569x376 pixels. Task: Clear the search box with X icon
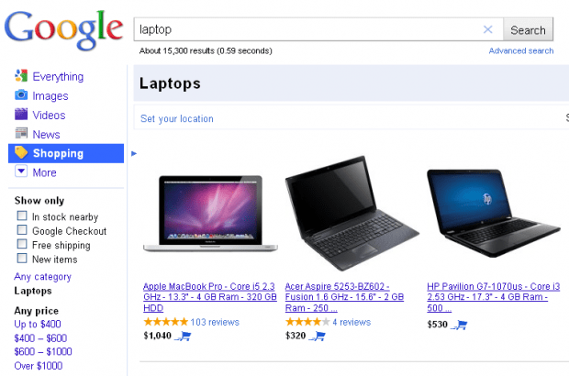[x=487, y=29]
